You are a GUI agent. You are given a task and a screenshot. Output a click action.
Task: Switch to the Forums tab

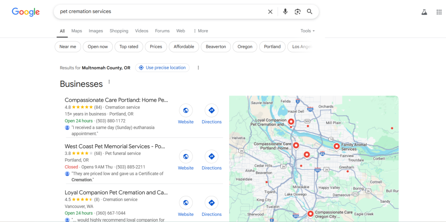tap(162, 31)
